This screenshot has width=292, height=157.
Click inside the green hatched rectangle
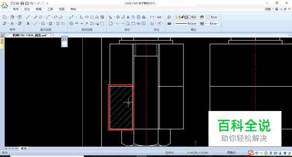coord(121,107)
